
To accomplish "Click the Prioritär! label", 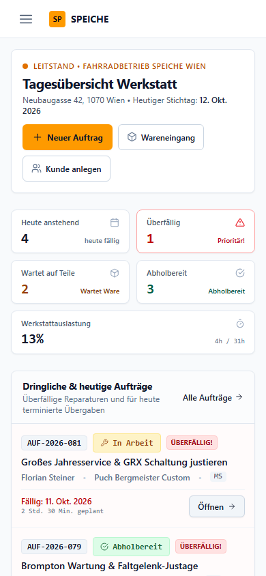I will pos(231,241).
